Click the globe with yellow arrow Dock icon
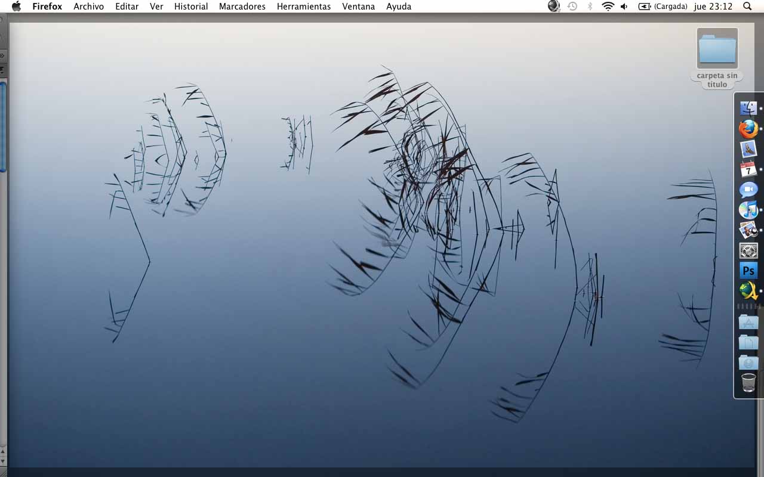Viewport: 764px width, 477px height. pos(748,291)
